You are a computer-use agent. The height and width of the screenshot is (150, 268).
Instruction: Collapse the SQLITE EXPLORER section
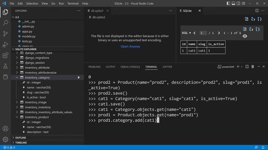[x=13, y=49]
